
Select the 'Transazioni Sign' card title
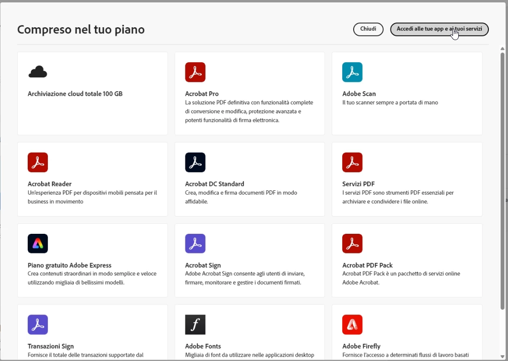click(51, 346)
